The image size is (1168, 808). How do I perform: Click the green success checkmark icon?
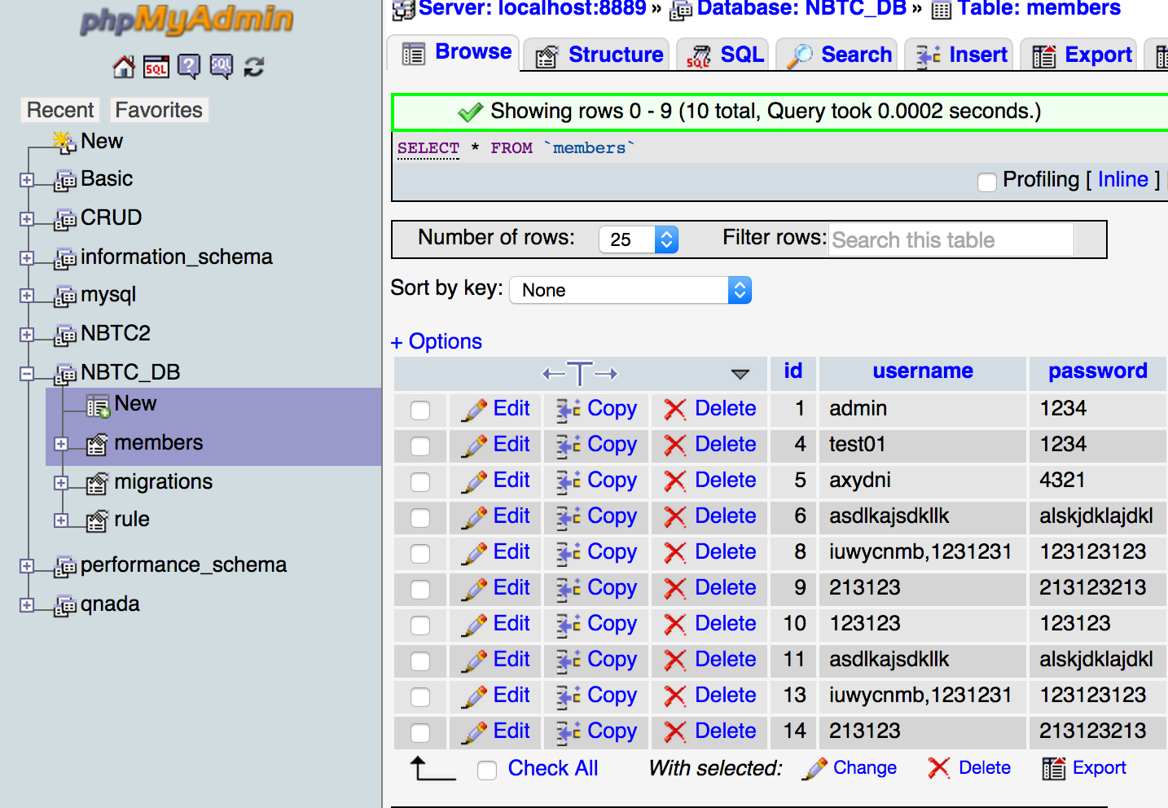471,112
